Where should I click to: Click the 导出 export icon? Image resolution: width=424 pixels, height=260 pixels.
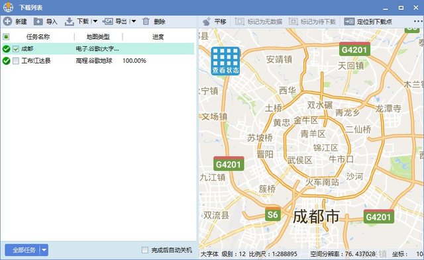pyautogui.click(x=107, y=21)
